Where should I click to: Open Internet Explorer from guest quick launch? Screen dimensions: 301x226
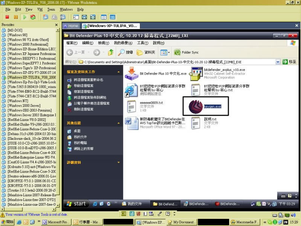pos(95,204)
